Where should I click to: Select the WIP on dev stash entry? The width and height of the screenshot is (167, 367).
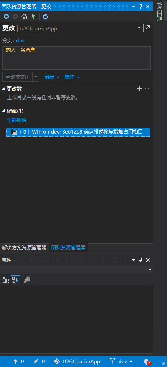78,132
